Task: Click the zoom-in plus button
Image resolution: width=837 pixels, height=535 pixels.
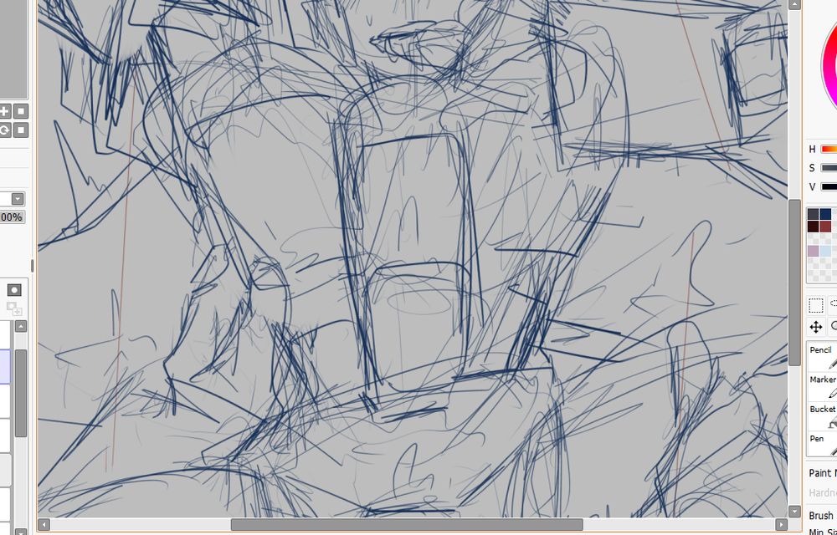Action: (4, 111)
